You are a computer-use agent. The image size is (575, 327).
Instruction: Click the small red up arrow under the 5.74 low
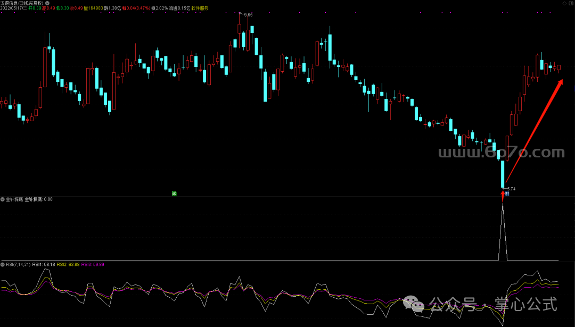502,197
